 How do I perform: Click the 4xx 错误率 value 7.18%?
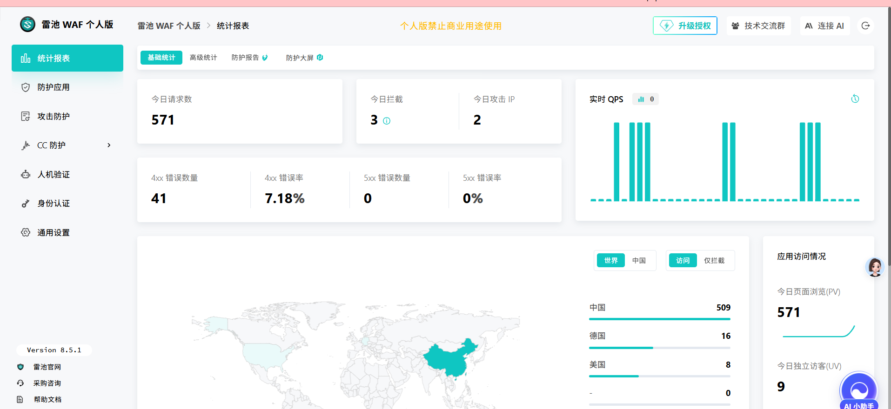point(284,198)
